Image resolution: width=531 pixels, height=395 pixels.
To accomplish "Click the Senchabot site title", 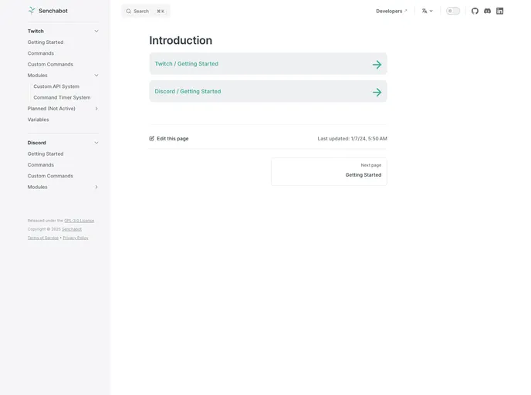I will (x=53, y=11).
